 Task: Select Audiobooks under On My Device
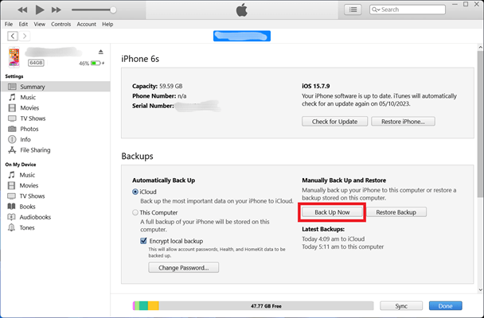click(x=36, y=216)
